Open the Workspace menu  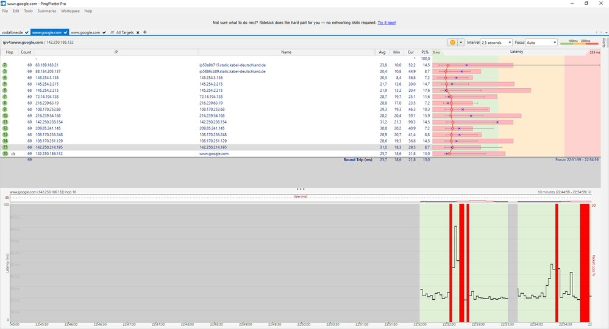click(70, 11)
